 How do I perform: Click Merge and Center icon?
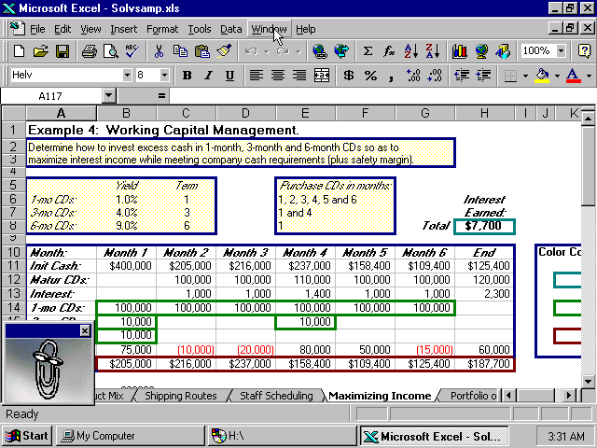pyautogui.click(x=322, y=76)
